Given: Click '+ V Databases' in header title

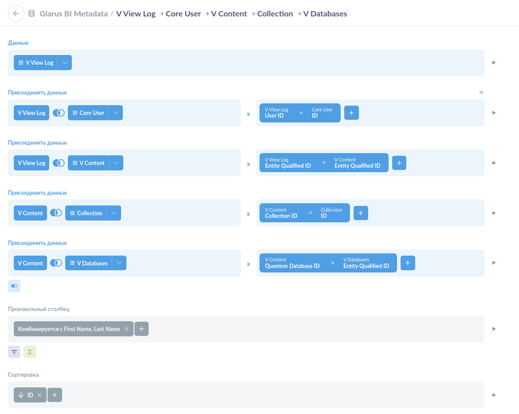Looking at the screenshot, I should [x=322, y=14].
